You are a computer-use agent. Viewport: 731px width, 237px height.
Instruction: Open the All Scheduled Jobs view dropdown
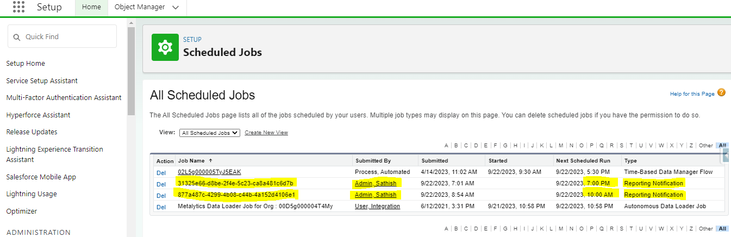(210, 133)
